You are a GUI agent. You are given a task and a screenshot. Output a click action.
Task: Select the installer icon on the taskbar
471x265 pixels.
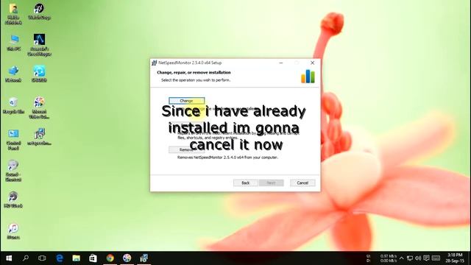[x=144, y=258]
